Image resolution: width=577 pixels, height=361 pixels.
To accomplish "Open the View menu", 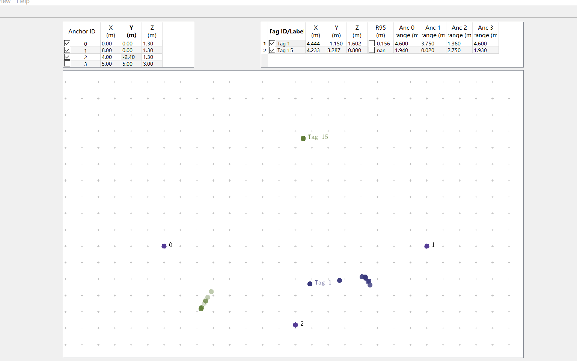I will click(x=5, y=2).
